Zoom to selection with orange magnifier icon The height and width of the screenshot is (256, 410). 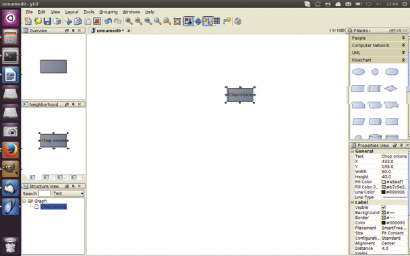(x=167, y=21)
